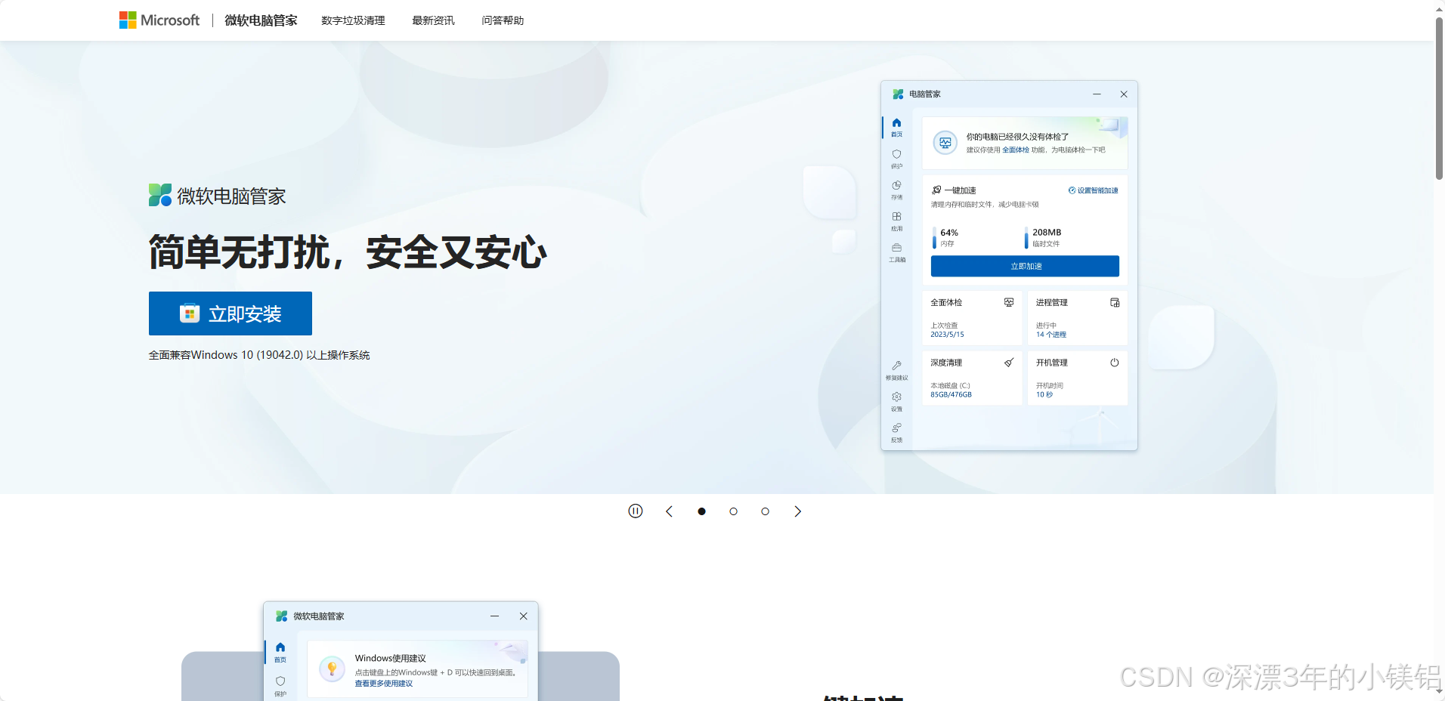Go to previous carousel slide

[x=669, y=511]
